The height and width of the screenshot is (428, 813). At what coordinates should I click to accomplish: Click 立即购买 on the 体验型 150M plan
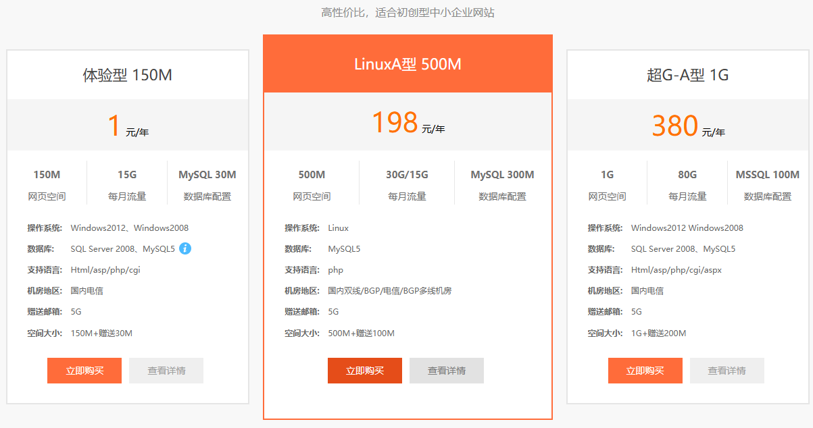pos(84,371)
